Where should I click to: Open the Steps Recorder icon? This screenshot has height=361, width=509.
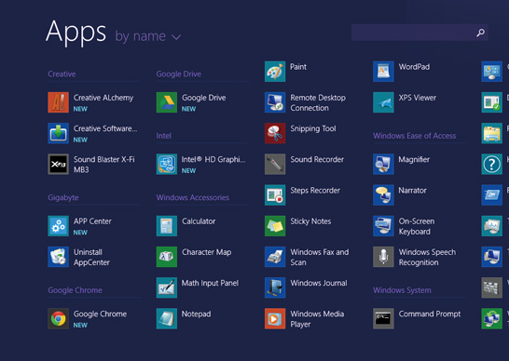pos(275,195)
